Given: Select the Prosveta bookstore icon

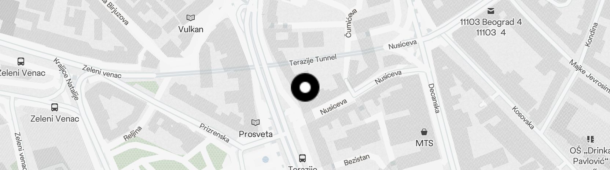Looking at the screenshot, I should (256, 122).
